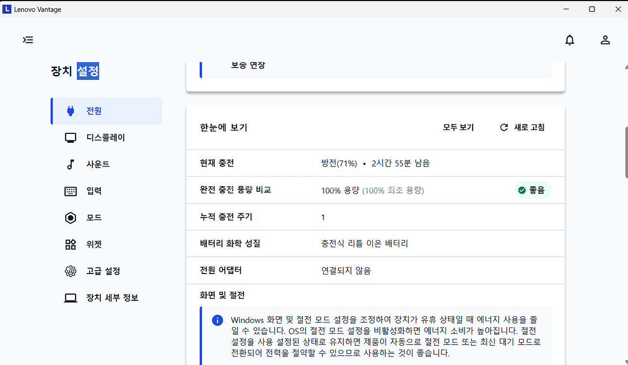Open the account profile icon
Image resolution: width=628 pixels, height=365 pixels.
tap(605, 40)
